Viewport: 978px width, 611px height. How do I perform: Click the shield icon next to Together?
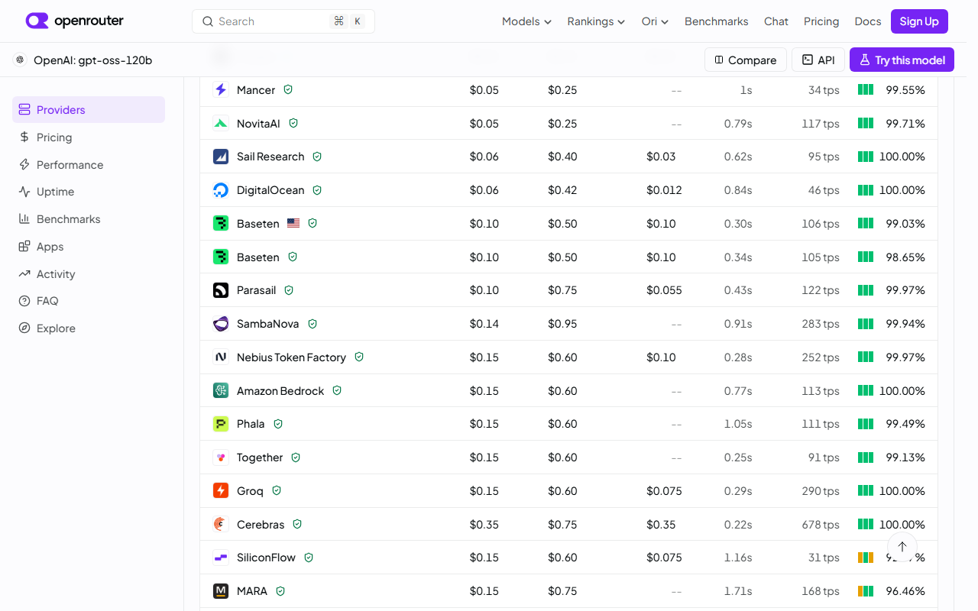(x=296, y=457)
